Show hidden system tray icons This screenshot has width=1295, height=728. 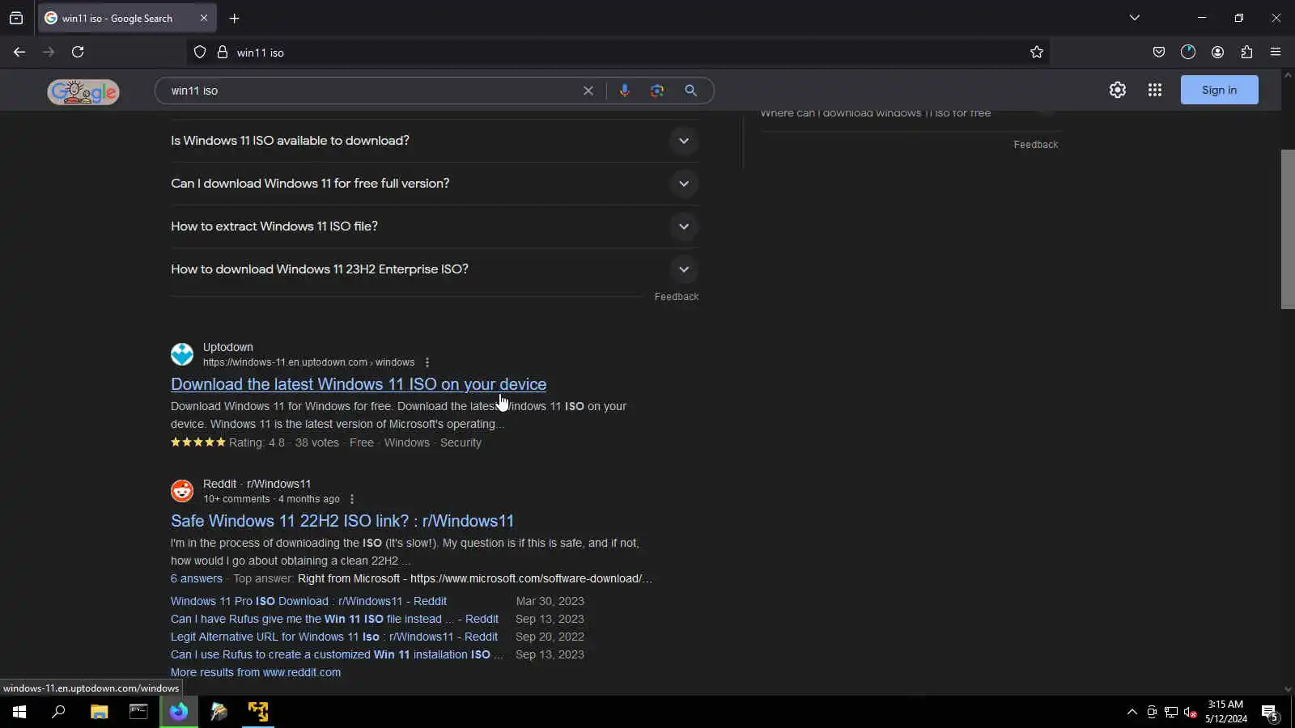click(1132, 712)
